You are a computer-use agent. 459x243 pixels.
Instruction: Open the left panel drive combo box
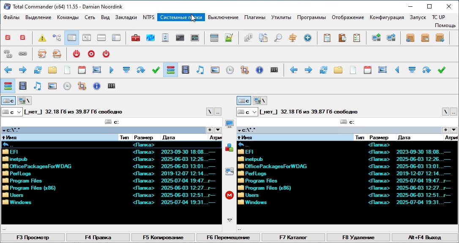tap(12, 112)
